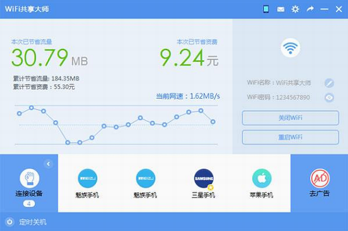Click the round WiFi signal icon
Screen dimensions: 348x231
pos(290,47)
